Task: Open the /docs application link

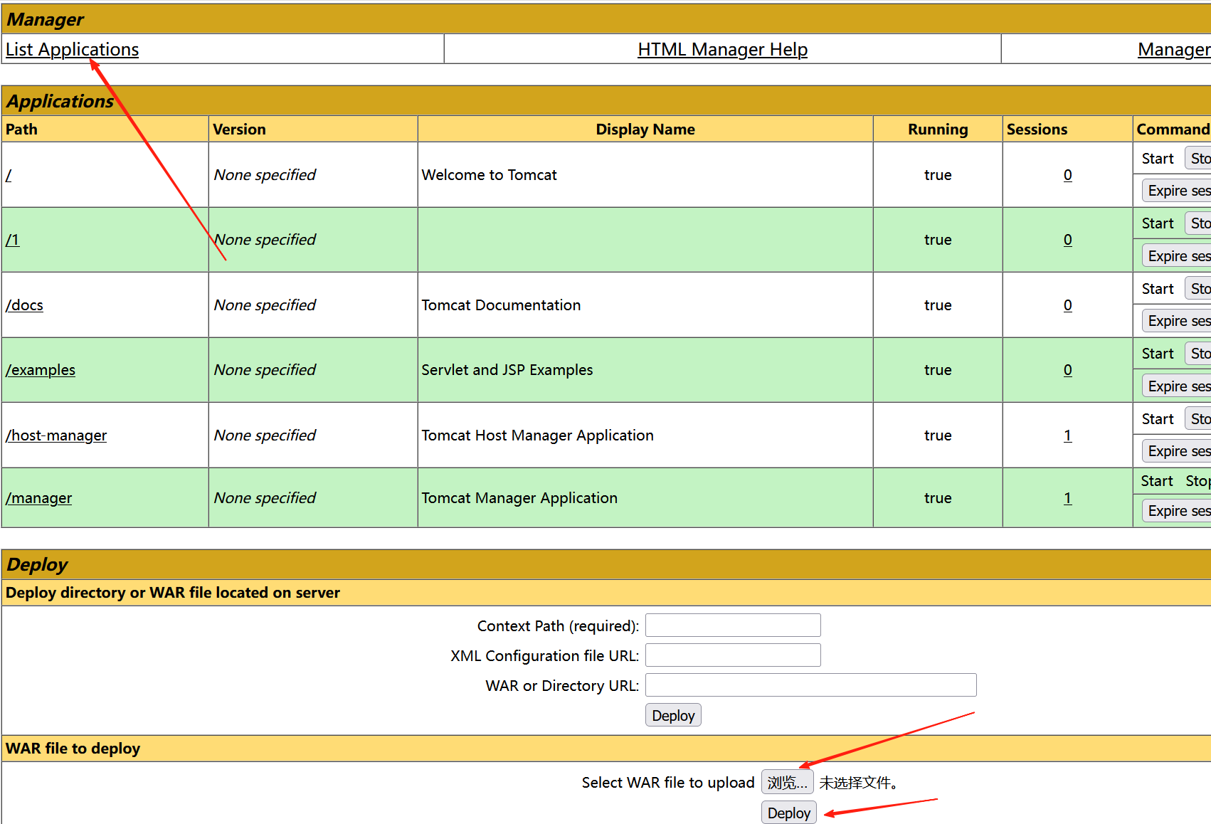Action: coord(24,305)
